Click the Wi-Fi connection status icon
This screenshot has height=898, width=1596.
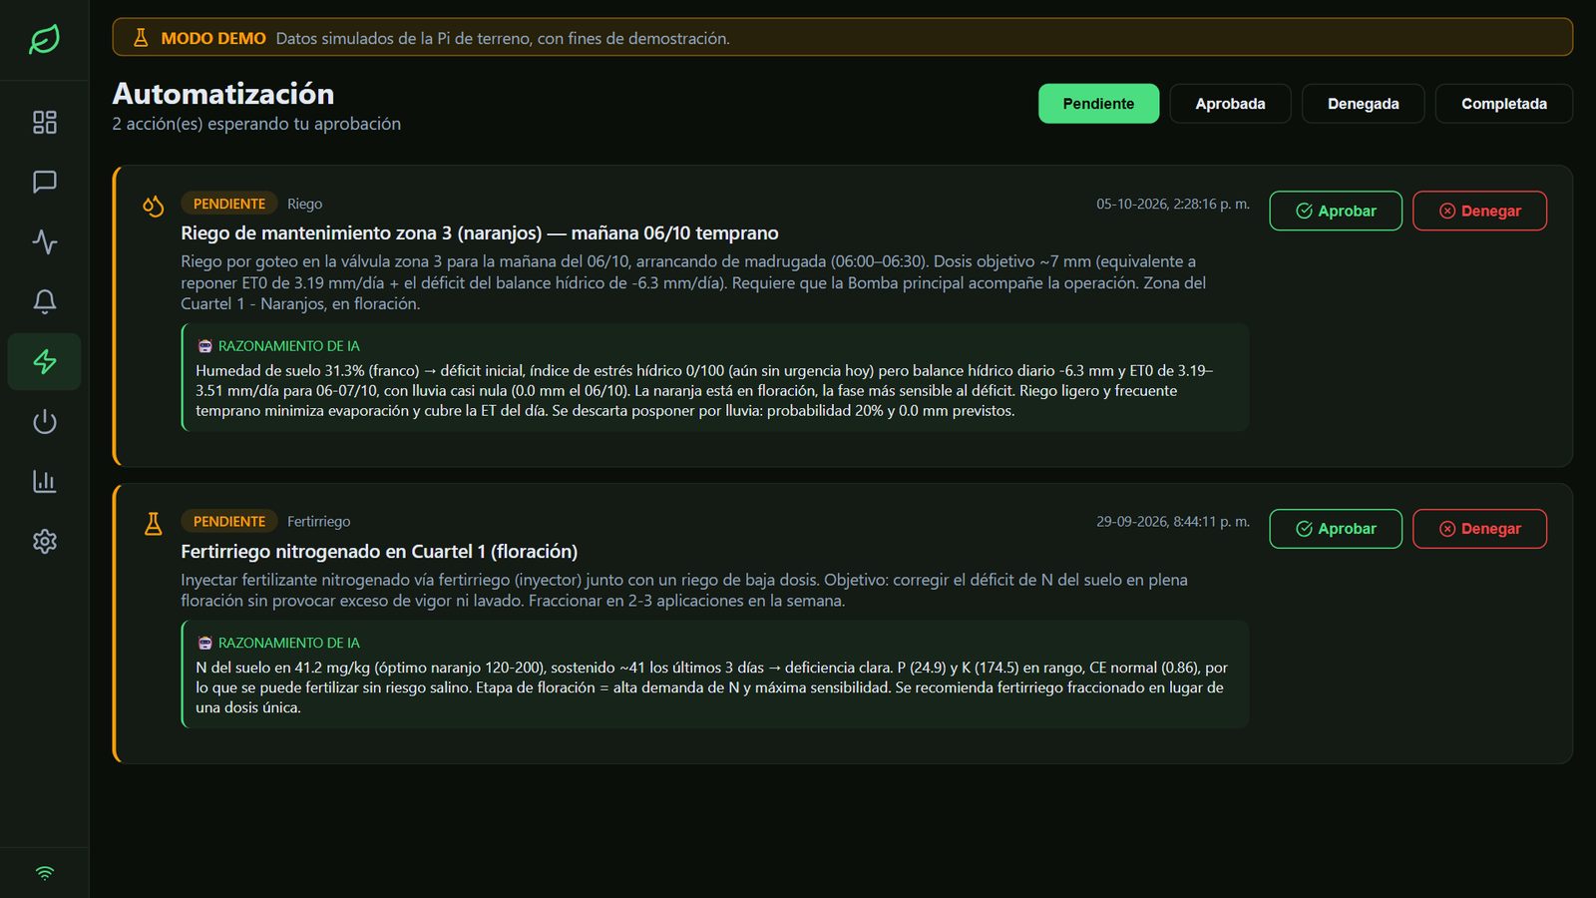[44, 873]
